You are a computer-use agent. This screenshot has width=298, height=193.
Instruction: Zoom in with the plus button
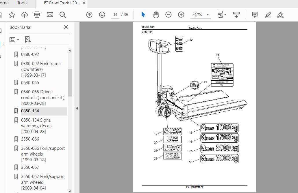(x=181, y=15)
